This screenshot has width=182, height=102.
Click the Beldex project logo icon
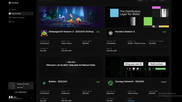44,83
